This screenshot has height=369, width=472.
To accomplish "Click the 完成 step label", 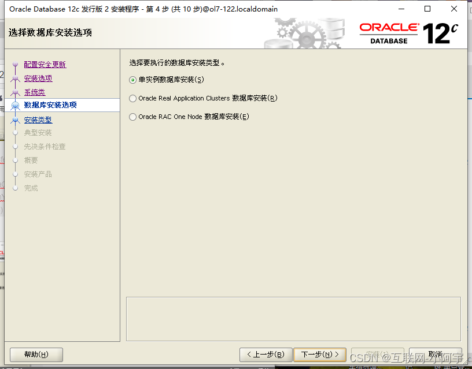I will [31, 188].
